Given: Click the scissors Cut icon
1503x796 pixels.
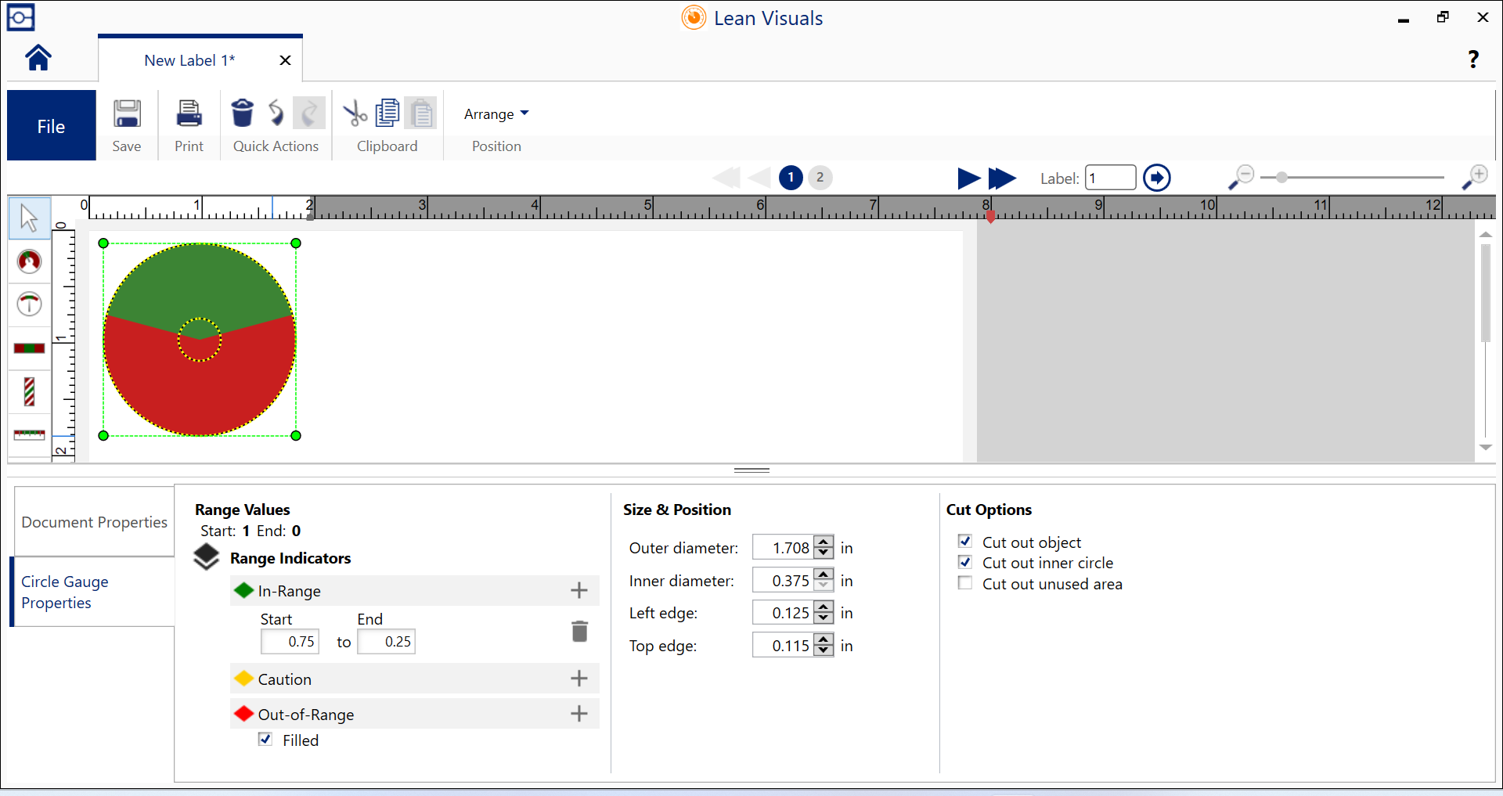Looking at the screenshot, I should (355, 113).
